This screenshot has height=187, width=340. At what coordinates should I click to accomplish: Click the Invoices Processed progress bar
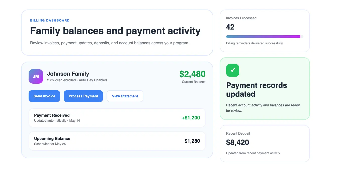265,37
